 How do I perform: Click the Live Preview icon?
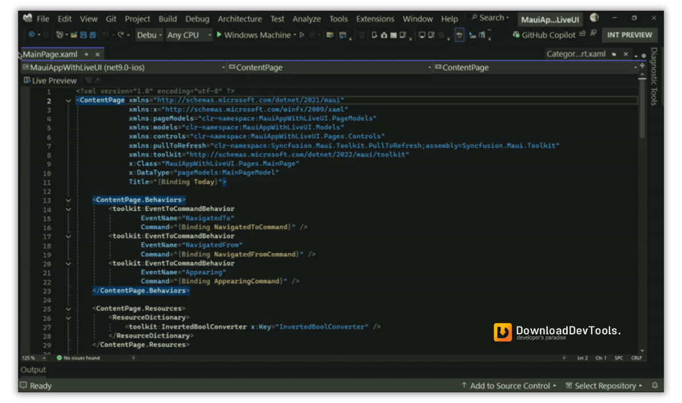click(x=27, y=81)
